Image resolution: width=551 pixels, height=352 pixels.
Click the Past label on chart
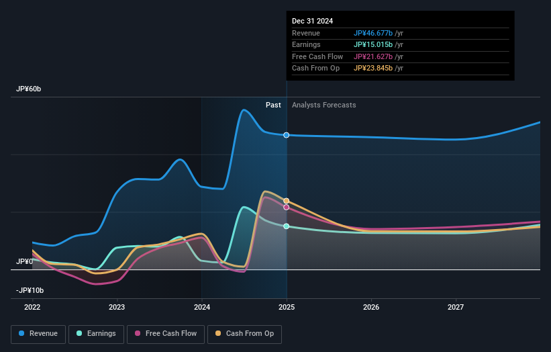coord(273,105)
